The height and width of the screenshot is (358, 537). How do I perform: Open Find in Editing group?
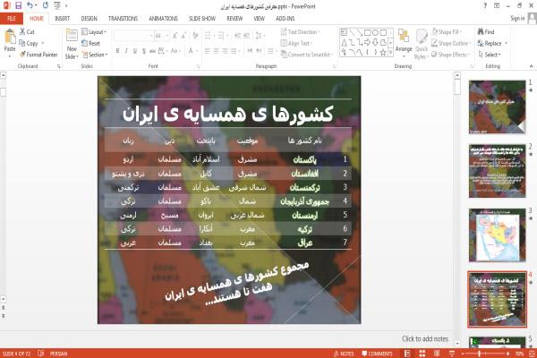pyautogui.click(x=486, y=32)
